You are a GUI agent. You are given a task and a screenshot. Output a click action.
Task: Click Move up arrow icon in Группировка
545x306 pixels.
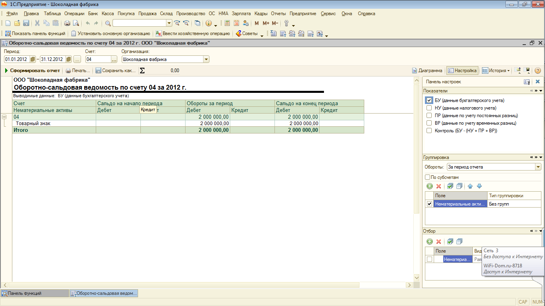click(470, 186)
